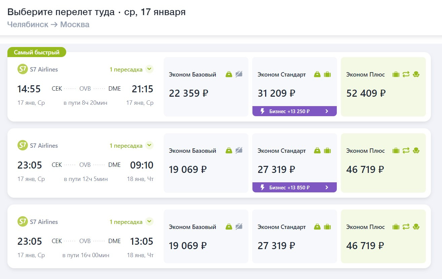Image resolution: width=442 pixels, height=279 pixels.
Task: Select Эконом Базовый fare for 22 359 ₽
Action: point(206,87)
